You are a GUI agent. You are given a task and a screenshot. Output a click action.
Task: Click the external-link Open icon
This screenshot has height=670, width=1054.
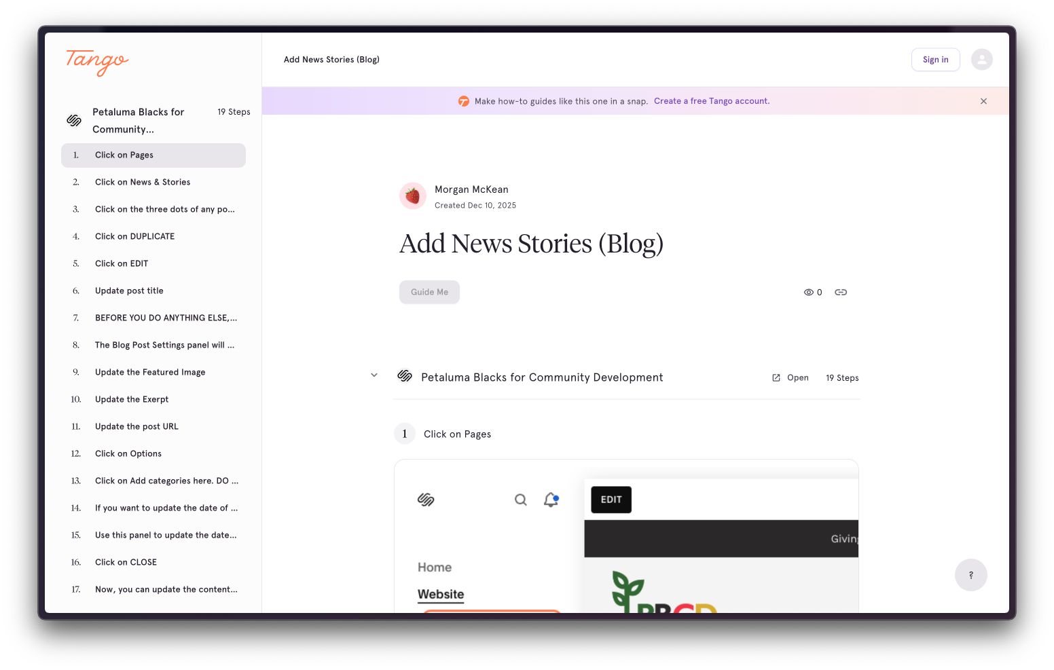click(x=775, y=377)
